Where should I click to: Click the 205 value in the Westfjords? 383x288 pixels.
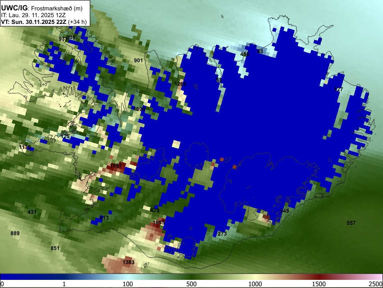[x=71, y=37]
